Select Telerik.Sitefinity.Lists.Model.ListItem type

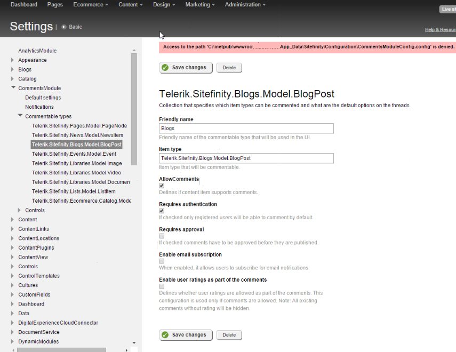[74, 191]
